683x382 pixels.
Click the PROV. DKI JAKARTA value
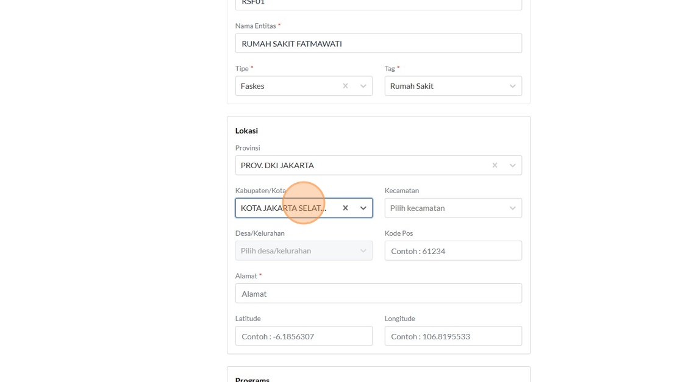tap(277, 165)
